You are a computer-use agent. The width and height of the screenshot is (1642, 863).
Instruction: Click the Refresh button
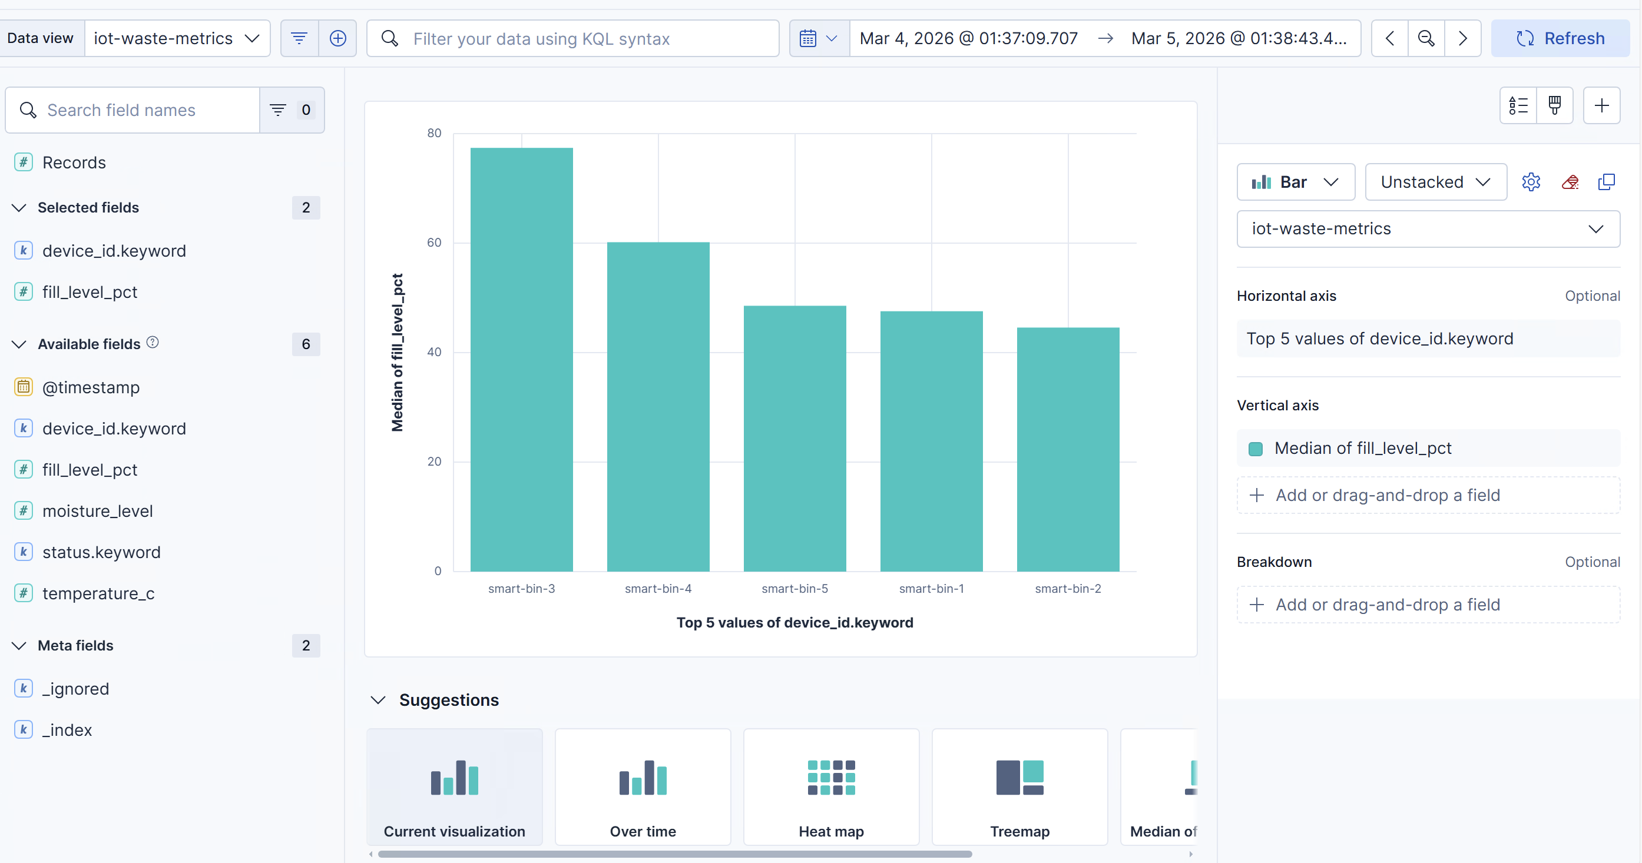1559,39
